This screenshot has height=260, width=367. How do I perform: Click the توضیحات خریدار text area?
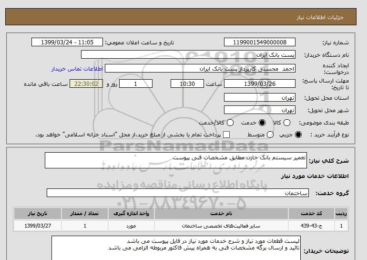click(x=176, y=248)
